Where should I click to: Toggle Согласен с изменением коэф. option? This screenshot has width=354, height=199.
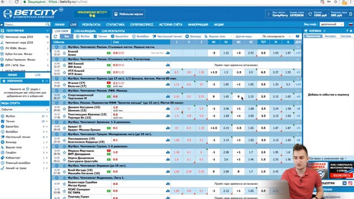click(x=327, y=159)
